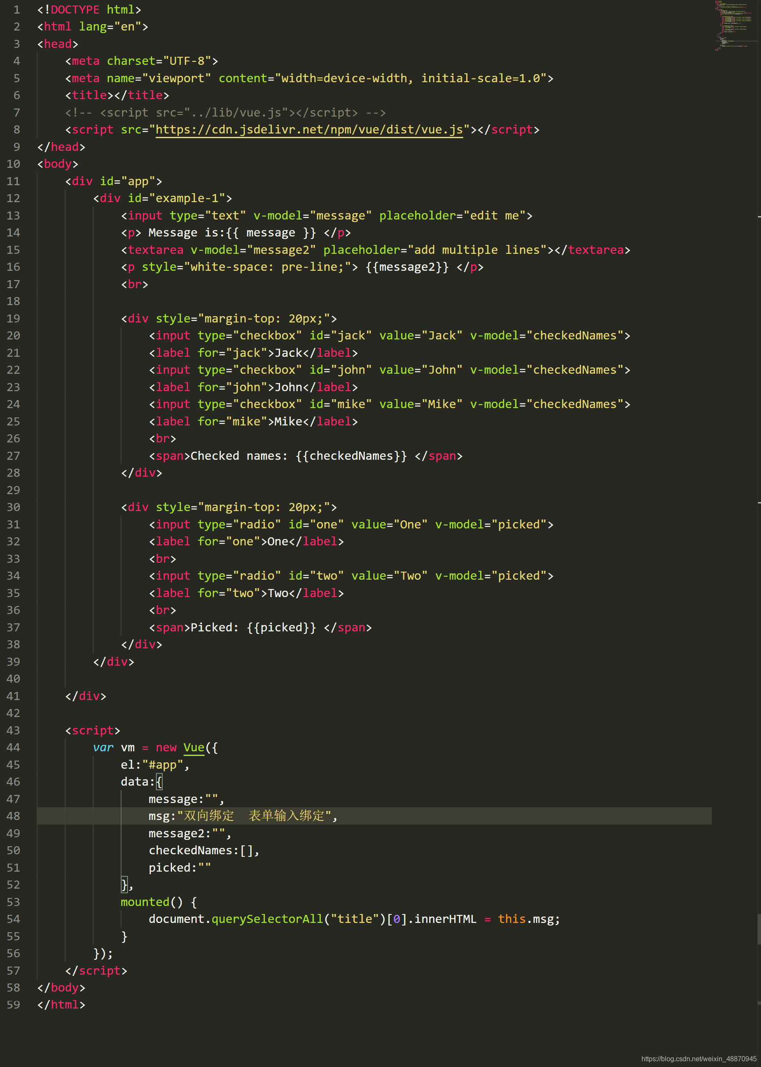
Task: Click the lang="en" attribute
Action: coord(110,27)
